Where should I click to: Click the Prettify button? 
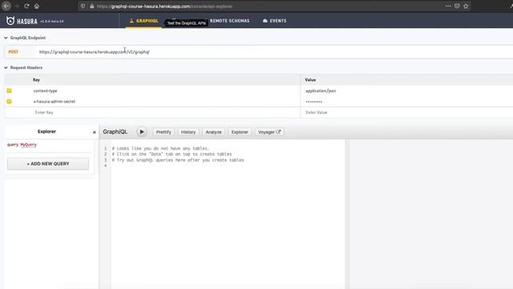[164, 132]
